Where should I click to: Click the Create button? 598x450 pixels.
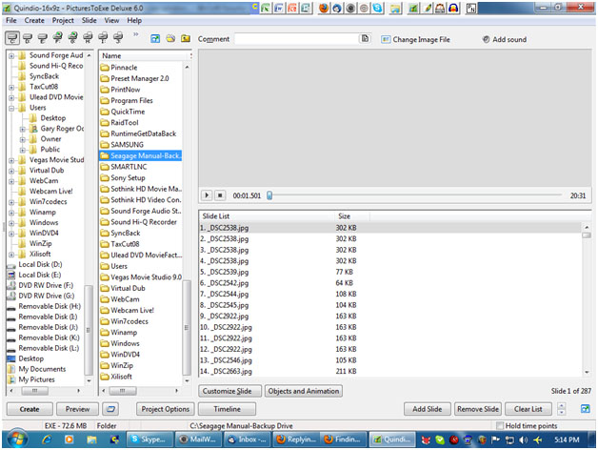(x=30, y=409)
